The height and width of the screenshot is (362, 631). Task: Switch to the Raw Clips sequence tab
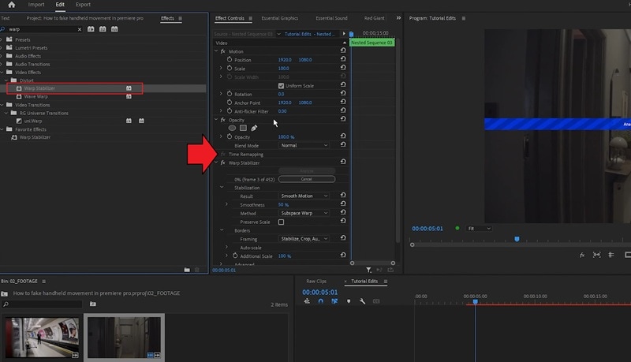pos(316,281)
